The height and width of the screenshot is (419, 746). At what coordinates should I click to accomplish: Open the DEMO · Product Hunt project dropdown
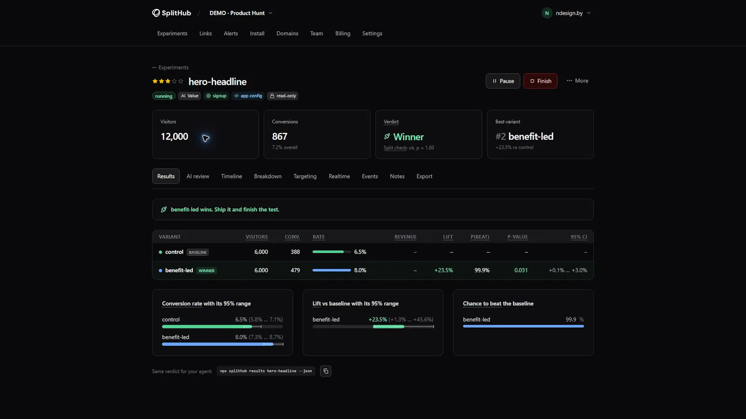(241, 13)
